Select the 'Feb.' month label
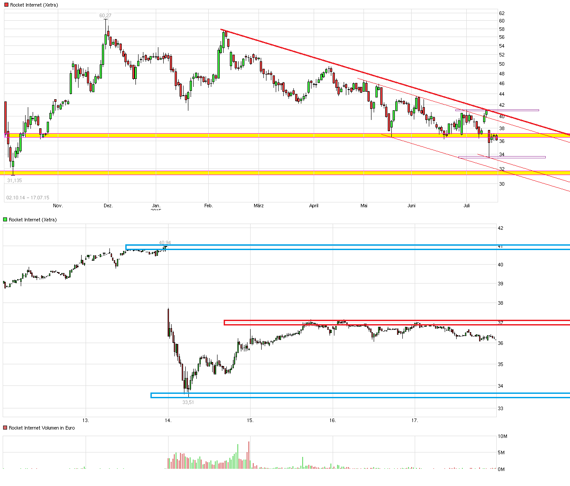 point(208,206)
